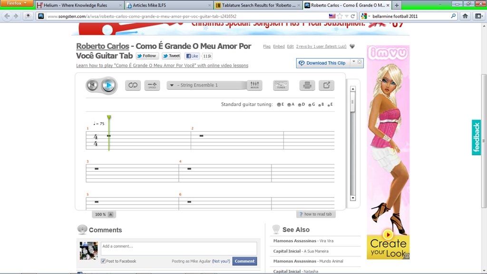This screenshot has width=487, height=274.
Task: Click the Tweet button
Action: point(171,56)
